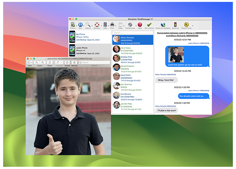Open Daniel Anderson contact conversation
The image size is (236, 169).
[x=133, y=69]
